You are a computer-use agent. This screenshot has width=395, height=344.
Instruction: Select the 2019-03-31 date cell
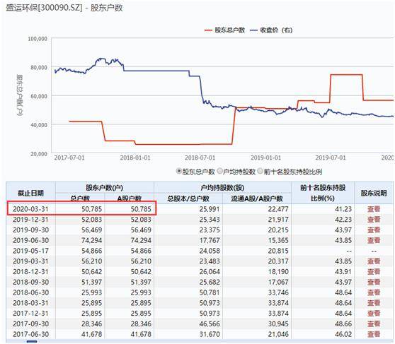(x=30, y=261)
